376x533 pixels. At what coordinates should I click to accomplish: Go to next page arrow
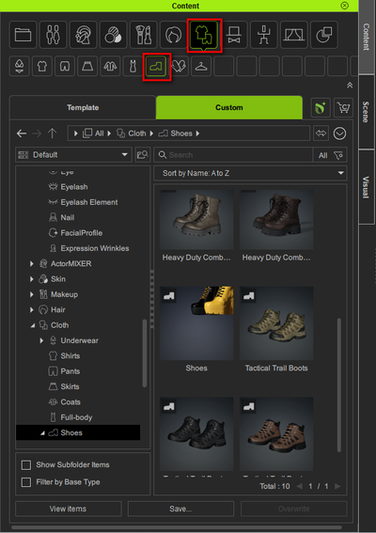337,486
